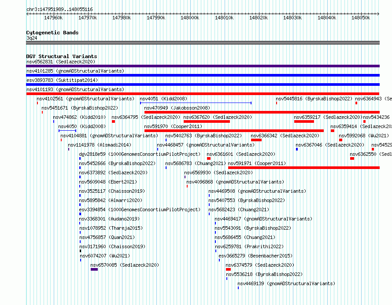Viewport: 392px width, 305px height.
Task: Select the nsv6367620 red bar
Action: click(x=207, y=121)
